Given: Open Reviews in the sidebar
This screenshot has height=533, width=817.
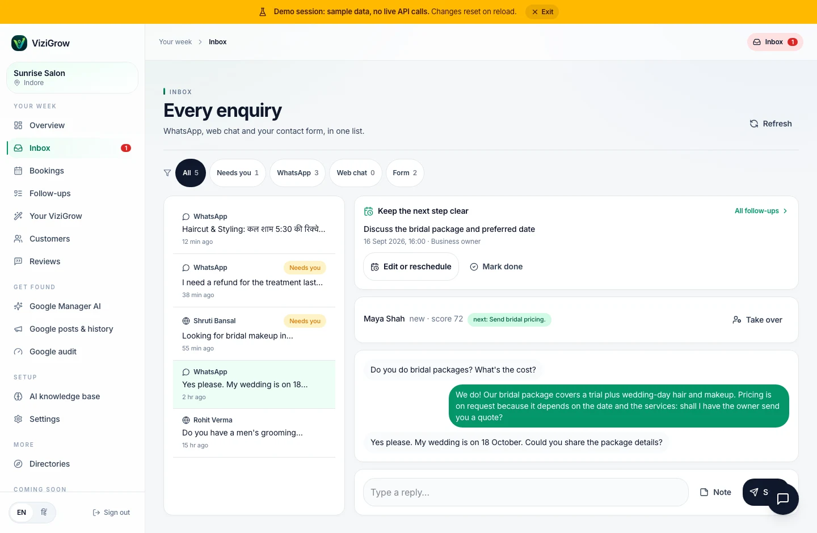Looking at the screenshot, I should [72, 261].
